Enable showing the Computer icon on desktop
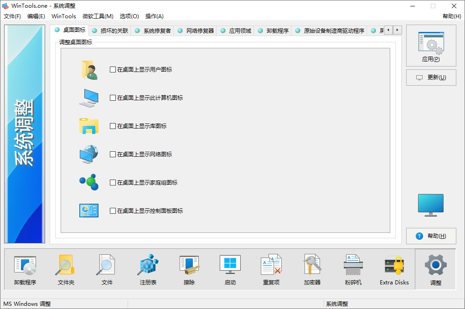The image size is (465, 309). [112, 97]
